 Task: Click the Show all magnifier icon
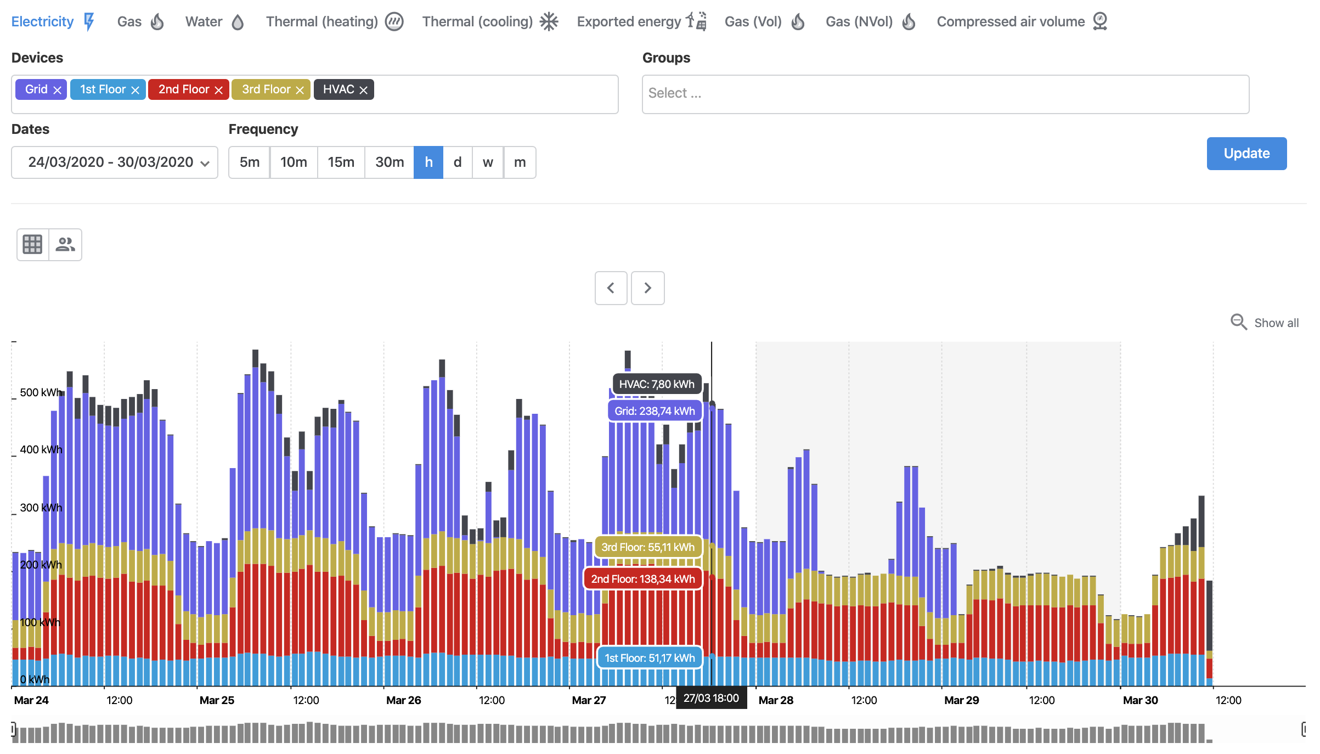pyautogui.click(x=1238, y=322)
